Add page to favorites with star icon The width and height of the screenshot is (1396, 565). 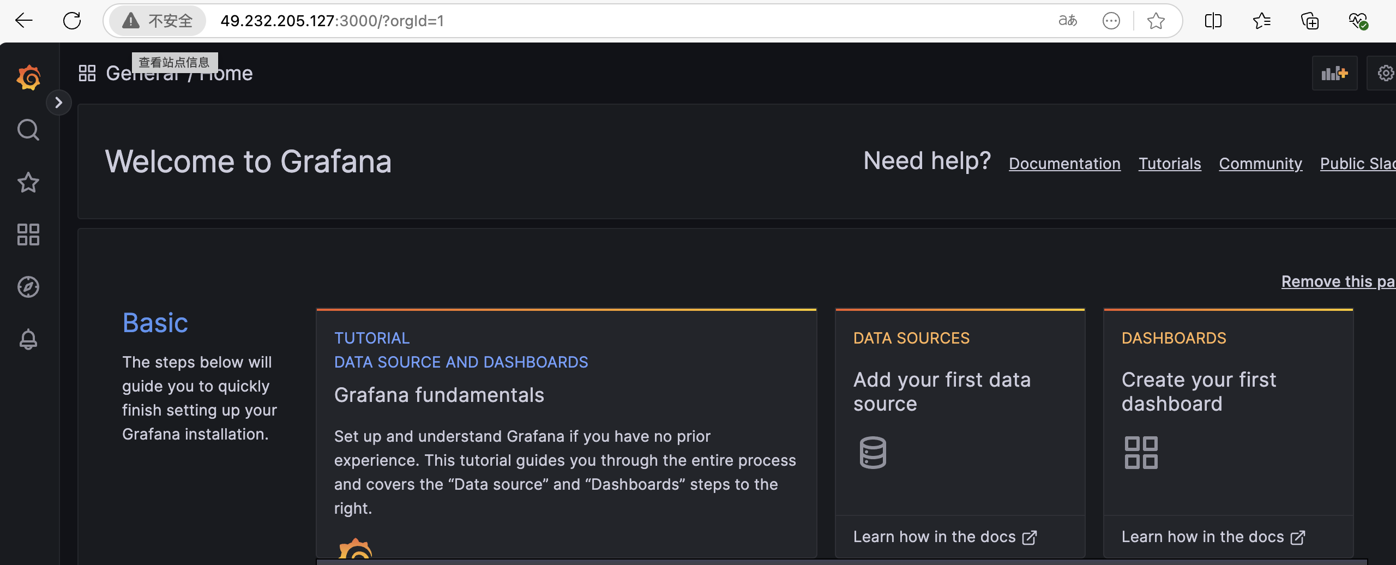click(x=1156, y=21)
